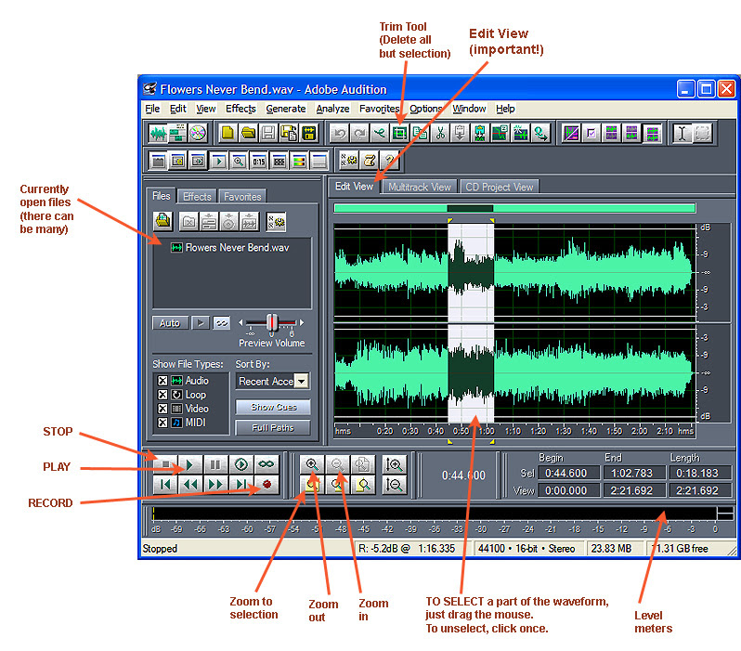Viewport: 741px width, 651px height.
Task: Select the marquee selection tool icon
Action: 702,134
